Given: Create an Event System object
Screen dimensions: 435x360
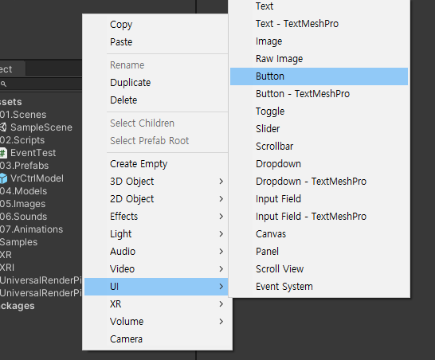Looking at the screenshot, I should click(x=319, y=287).
